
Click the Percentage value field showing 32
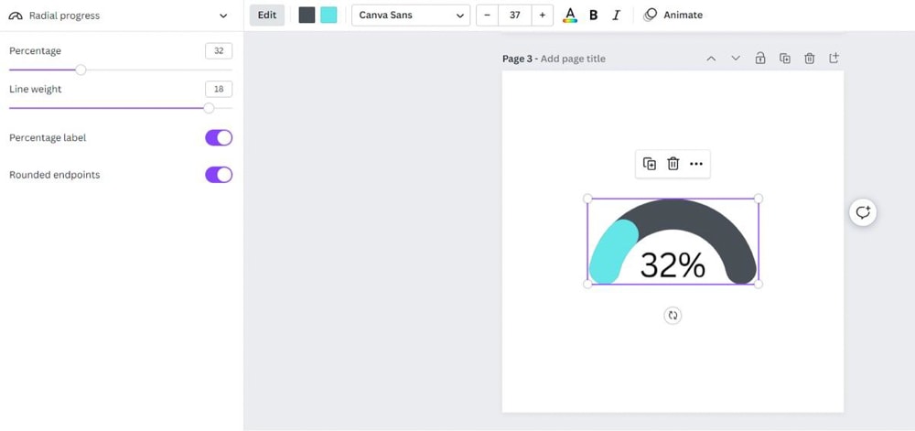(x=219, y=50)
